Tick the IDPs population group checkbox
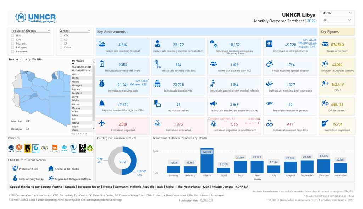 [13, 40]
